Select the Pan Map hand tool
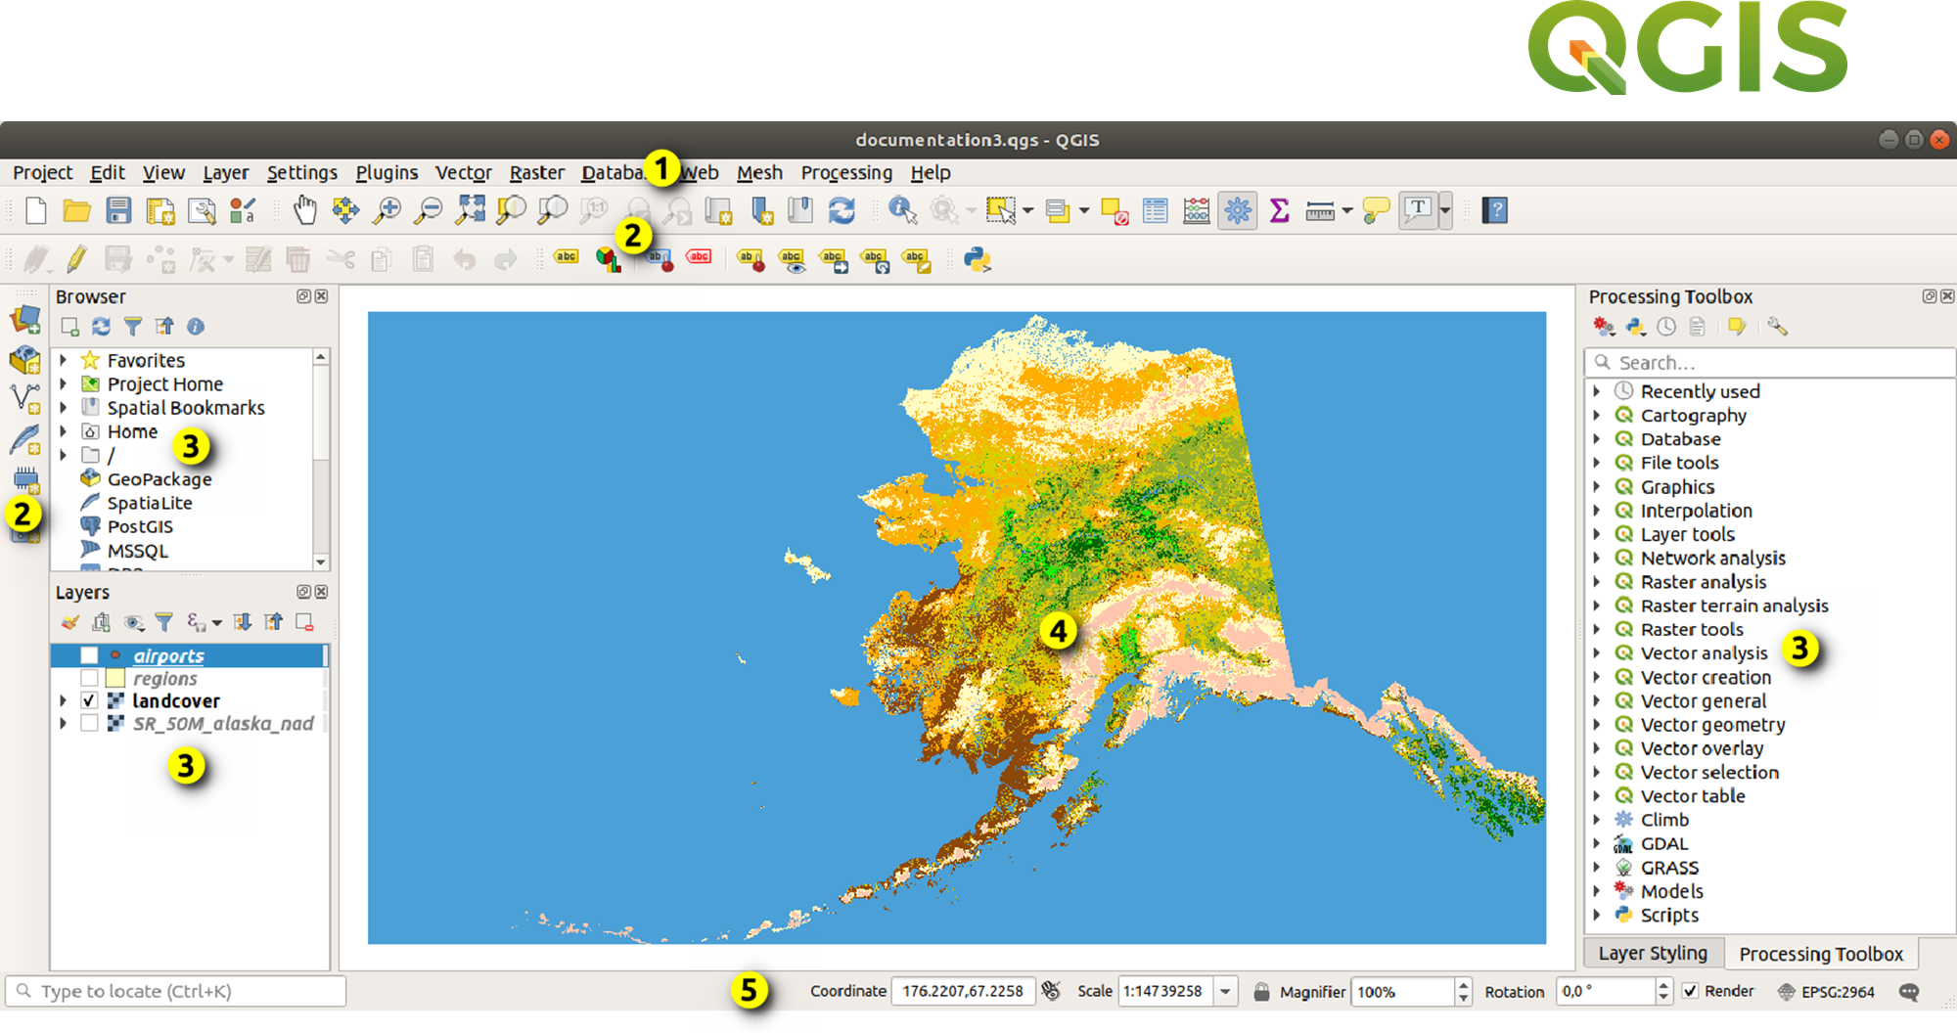1957x1033 pixels. coord(305,210)
